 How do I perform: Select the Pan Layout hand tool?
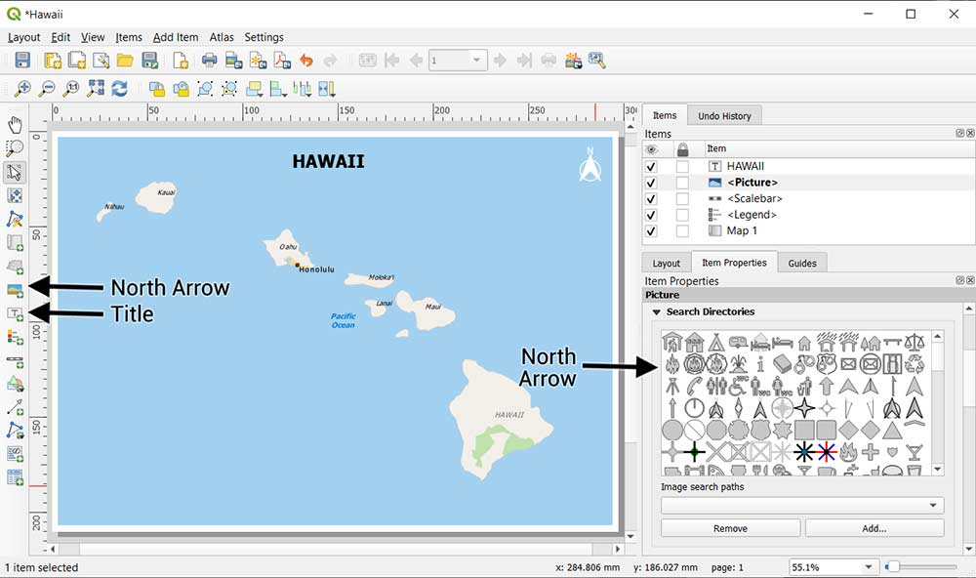coord(15,125)
